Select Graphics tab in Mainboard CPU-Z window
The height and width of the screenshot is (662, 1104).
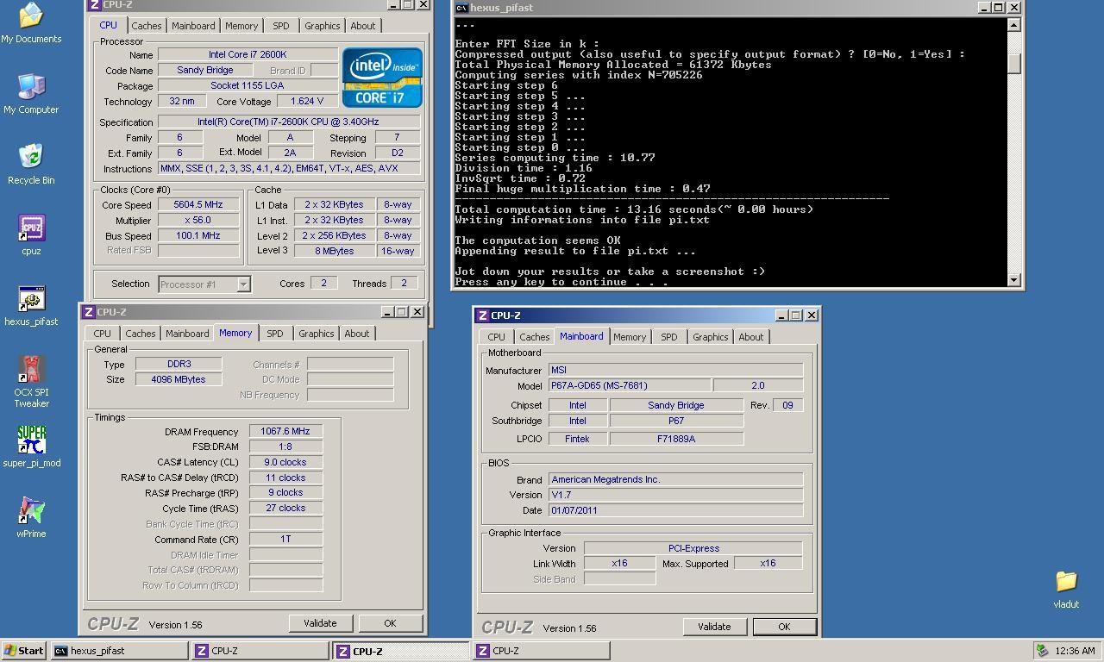pyautogui.click(x=710, y=337)
